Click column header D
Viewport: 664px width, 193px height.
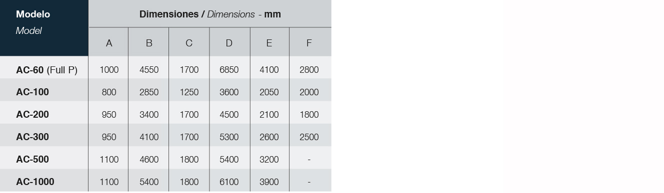229,43
